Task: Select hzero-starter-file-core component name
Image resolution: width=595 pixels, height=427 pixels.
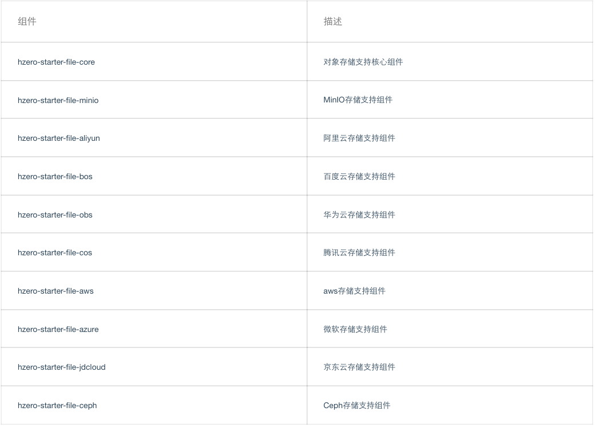Action: (x=56, y=62)
